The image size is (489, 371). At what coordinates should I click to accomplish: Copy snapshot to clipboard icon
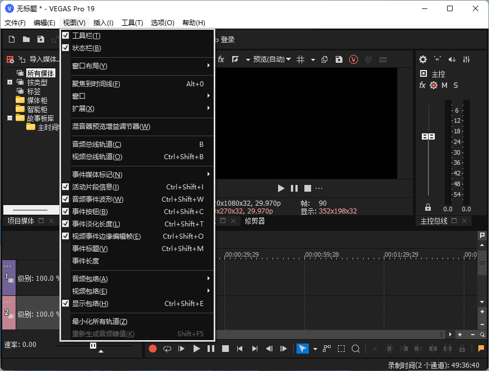pyautogui.click(x=325, y=59)
